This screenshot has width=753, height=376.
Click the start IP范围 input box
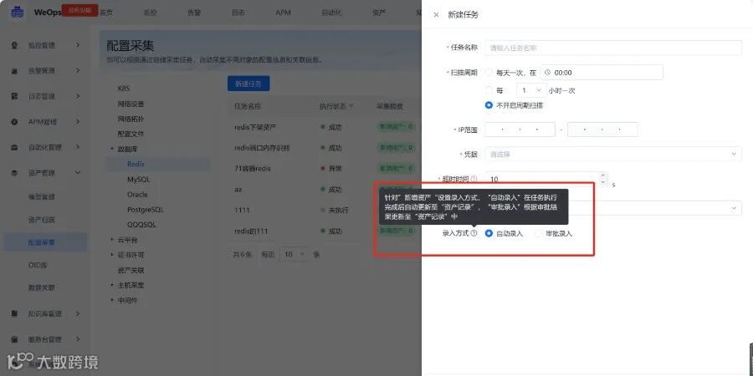520,130
